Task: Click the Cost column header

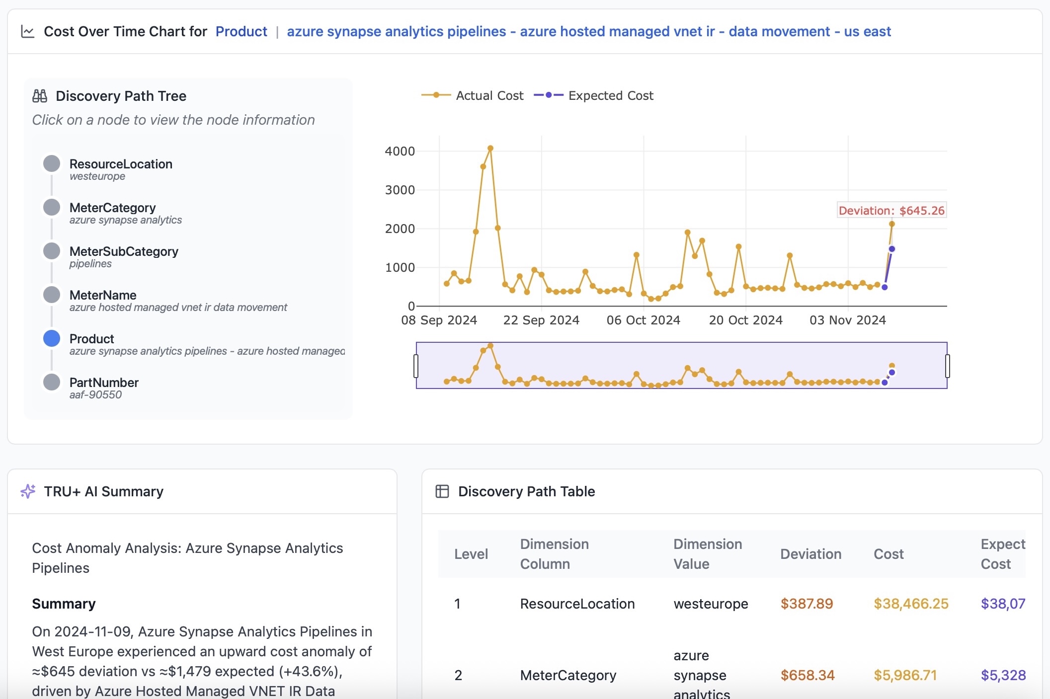Action: pyautogui.click(x=888, y=554)
